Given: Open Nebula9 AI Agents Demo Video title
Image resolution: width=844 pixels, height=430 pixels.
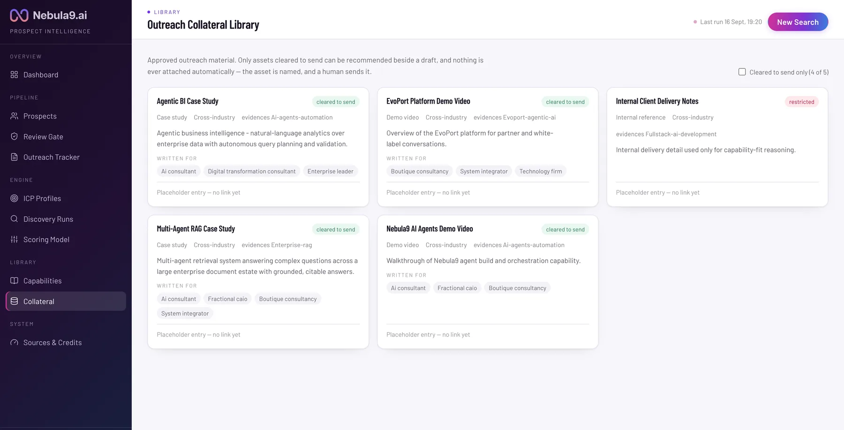Looking at the screenshot, I should click(x=430, y=229).
